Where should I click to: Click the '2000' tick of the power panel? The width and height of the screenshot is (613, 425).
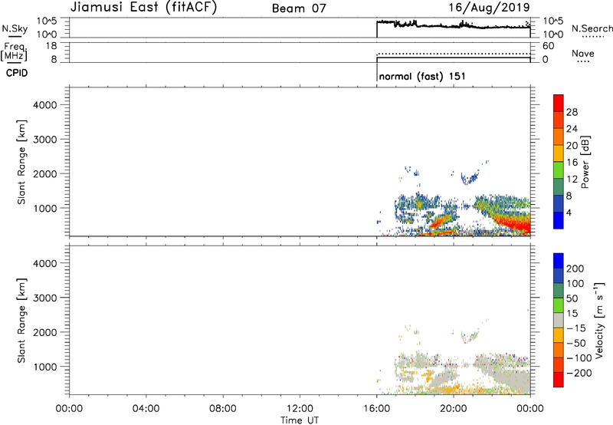[45, 173]
